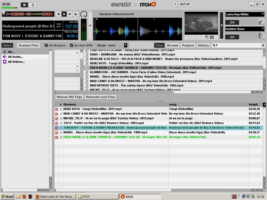The height and width of the screenshot is (200, 267).
Task: Adjust the Luma Key White effect knob
Action: coord(261,22)
